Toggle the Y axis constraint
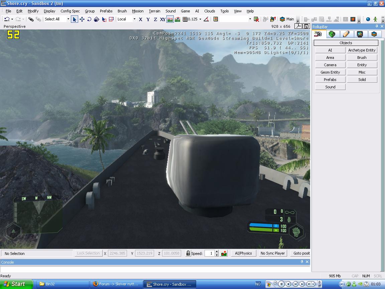Viewport: 385px width, 289px height. pyautogui.click(x=148, y=19)
